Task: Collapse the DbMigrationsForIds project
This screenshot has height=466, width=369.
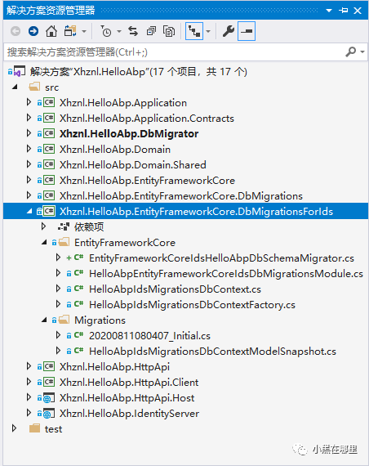Action: (29, 211)
